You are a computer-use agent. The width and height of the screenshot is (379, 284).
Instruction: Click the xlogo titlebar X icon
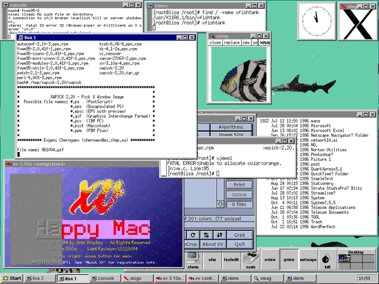click(344, 6)
